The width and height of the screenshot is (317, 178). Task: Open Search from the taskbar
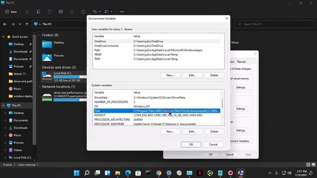[87, 173]
